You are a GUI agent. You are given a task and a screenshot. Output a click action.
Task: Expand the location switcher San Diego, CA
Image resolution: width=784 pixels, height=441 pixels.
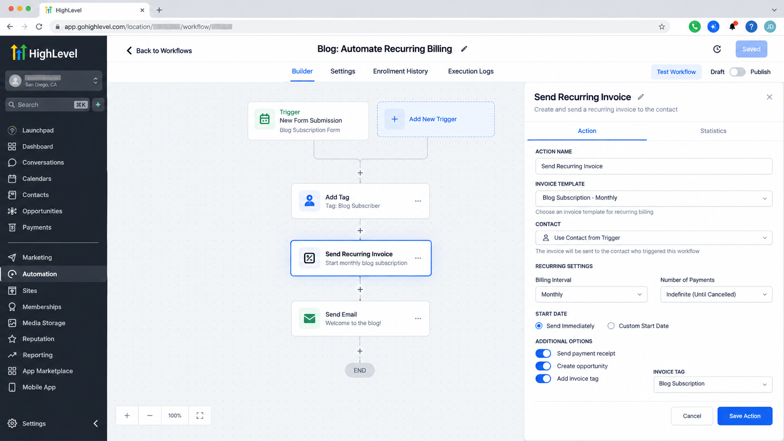tap(53, 81)
